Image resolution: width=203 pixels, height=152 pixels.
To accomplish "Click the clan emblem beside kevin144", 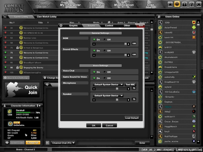I will tap(194, 37).
